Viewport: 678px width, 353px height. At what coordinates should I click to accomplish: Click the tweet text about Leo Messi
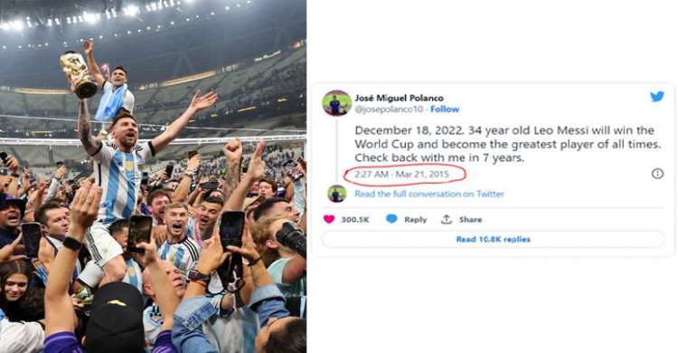click(508, 144)
